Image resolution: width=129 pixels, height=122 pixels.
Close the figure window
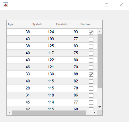[x=121, y=5]
